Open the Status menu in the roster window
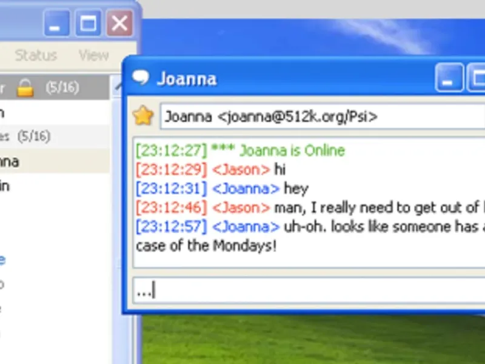 pos(36,55)
